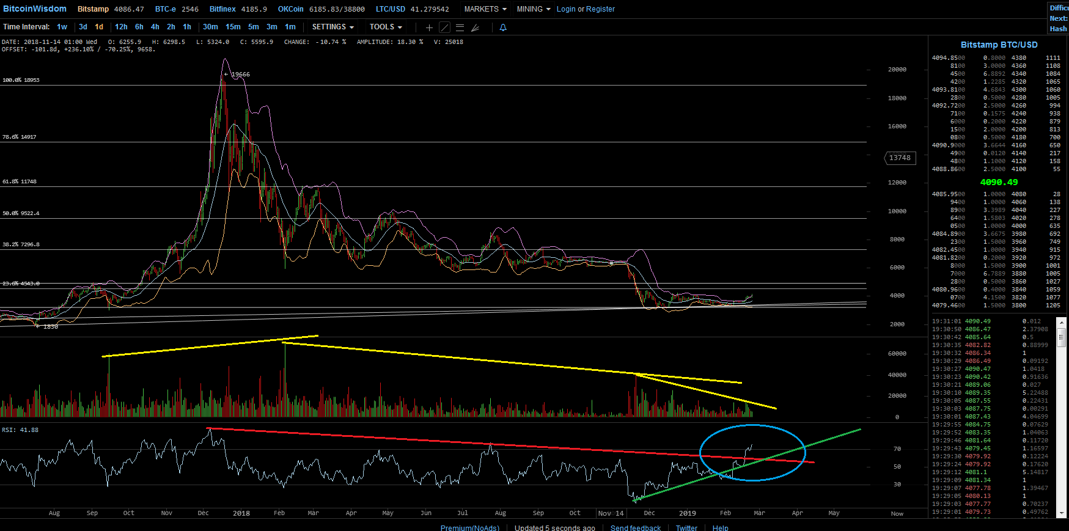Click the ask row priced 4093.8100
1069x531 pixels.
[996, 90]
